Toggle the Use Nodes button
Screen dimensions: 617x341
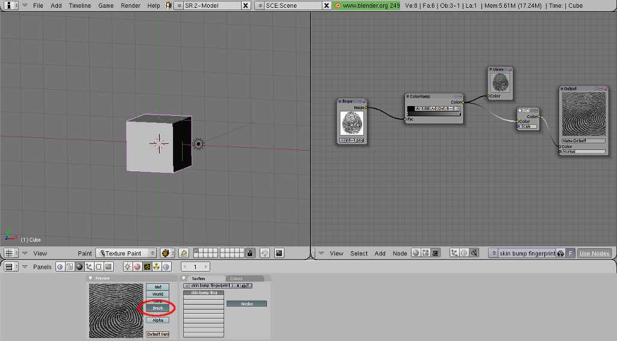coord(595,253)
